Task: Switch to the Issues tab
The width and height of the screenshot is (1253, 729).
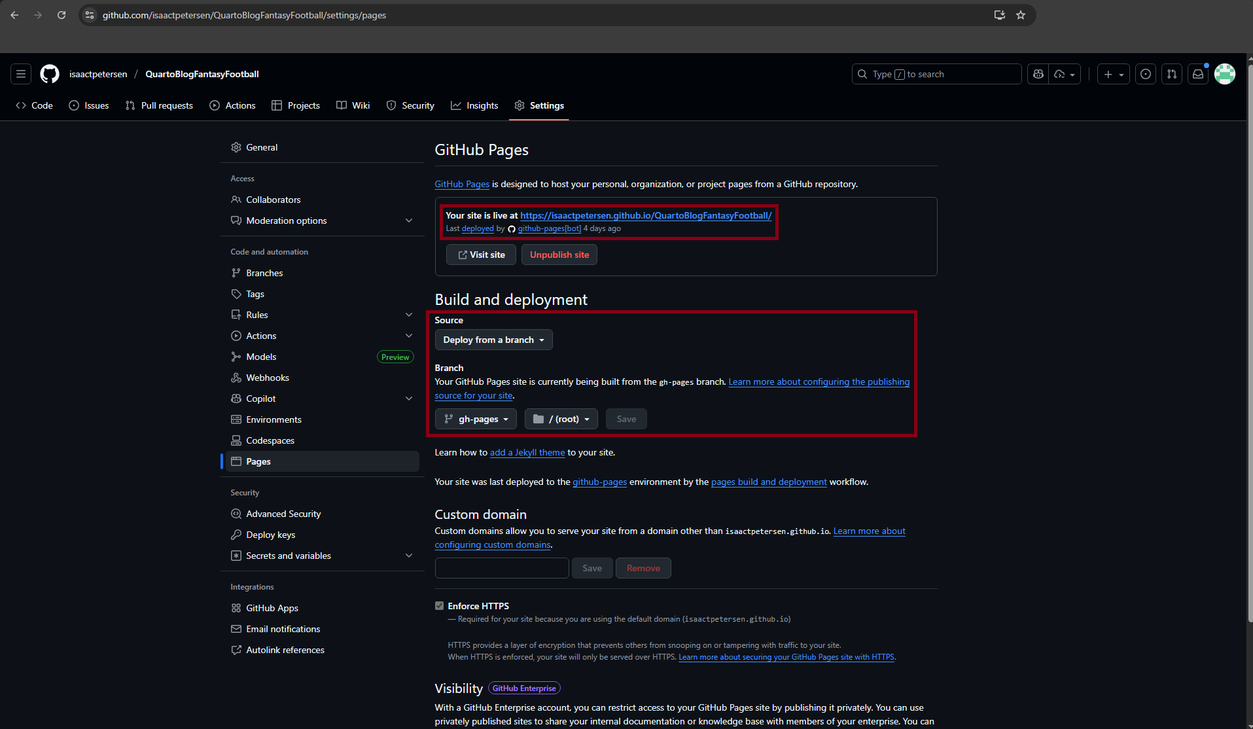Action: tap(89, 105)
